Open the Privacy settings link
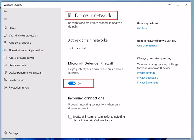Image resolution: width=194 pixels, height=140 pixels. tap(146, 73)
